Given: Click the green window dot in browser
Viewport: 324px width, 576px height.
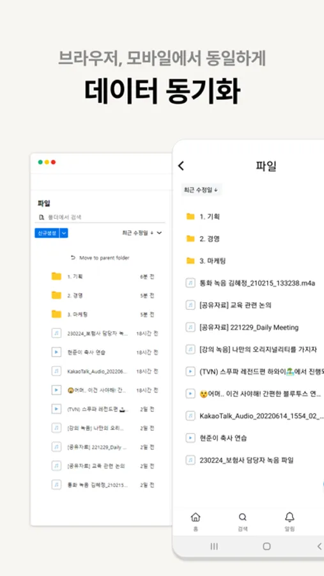Looking at the screenshot, I should coord(40,162).
